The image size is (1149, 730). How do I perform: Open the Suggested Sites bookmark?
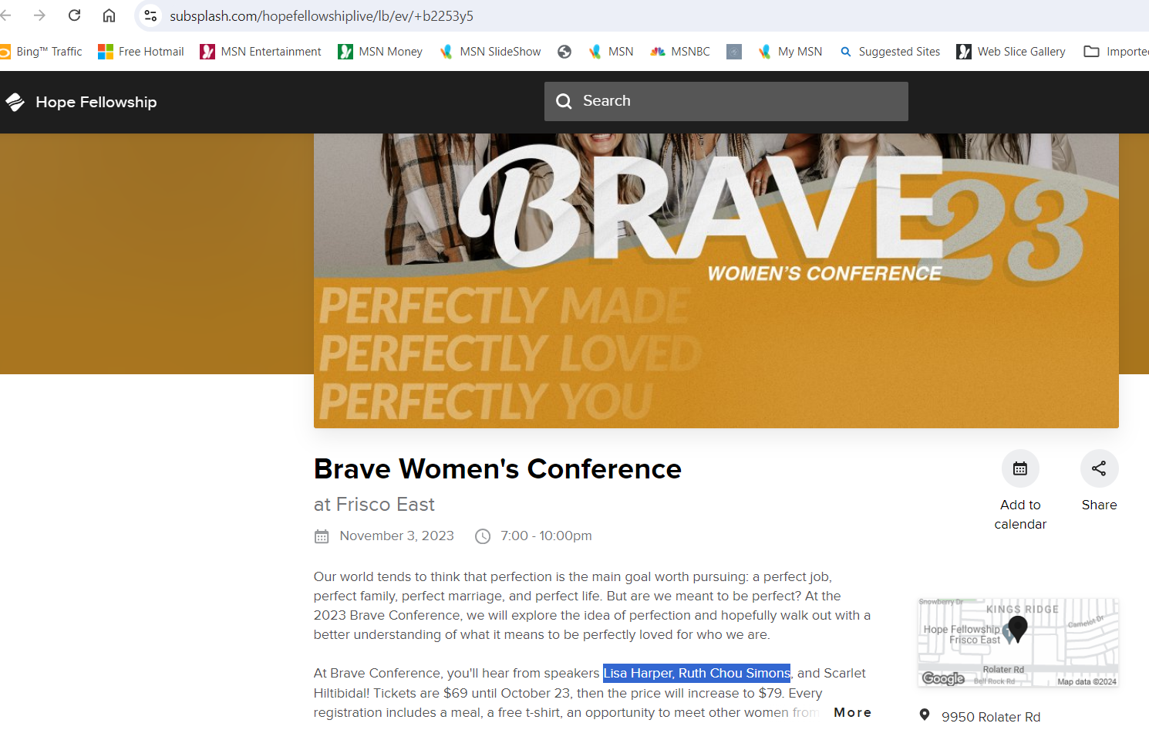(890, 52)
